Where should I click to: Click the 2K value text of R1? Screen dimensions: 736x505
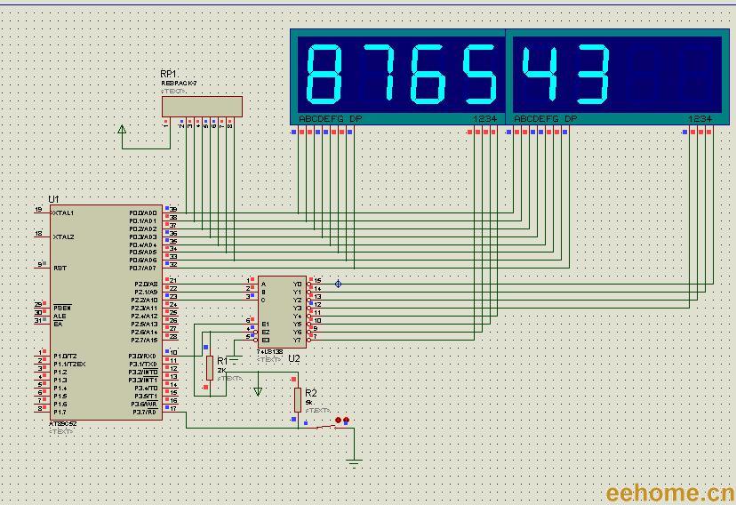pos(221,370)
